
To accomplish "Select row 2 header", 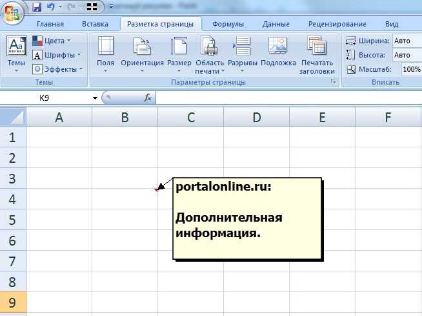I will (x=13, y=158).
